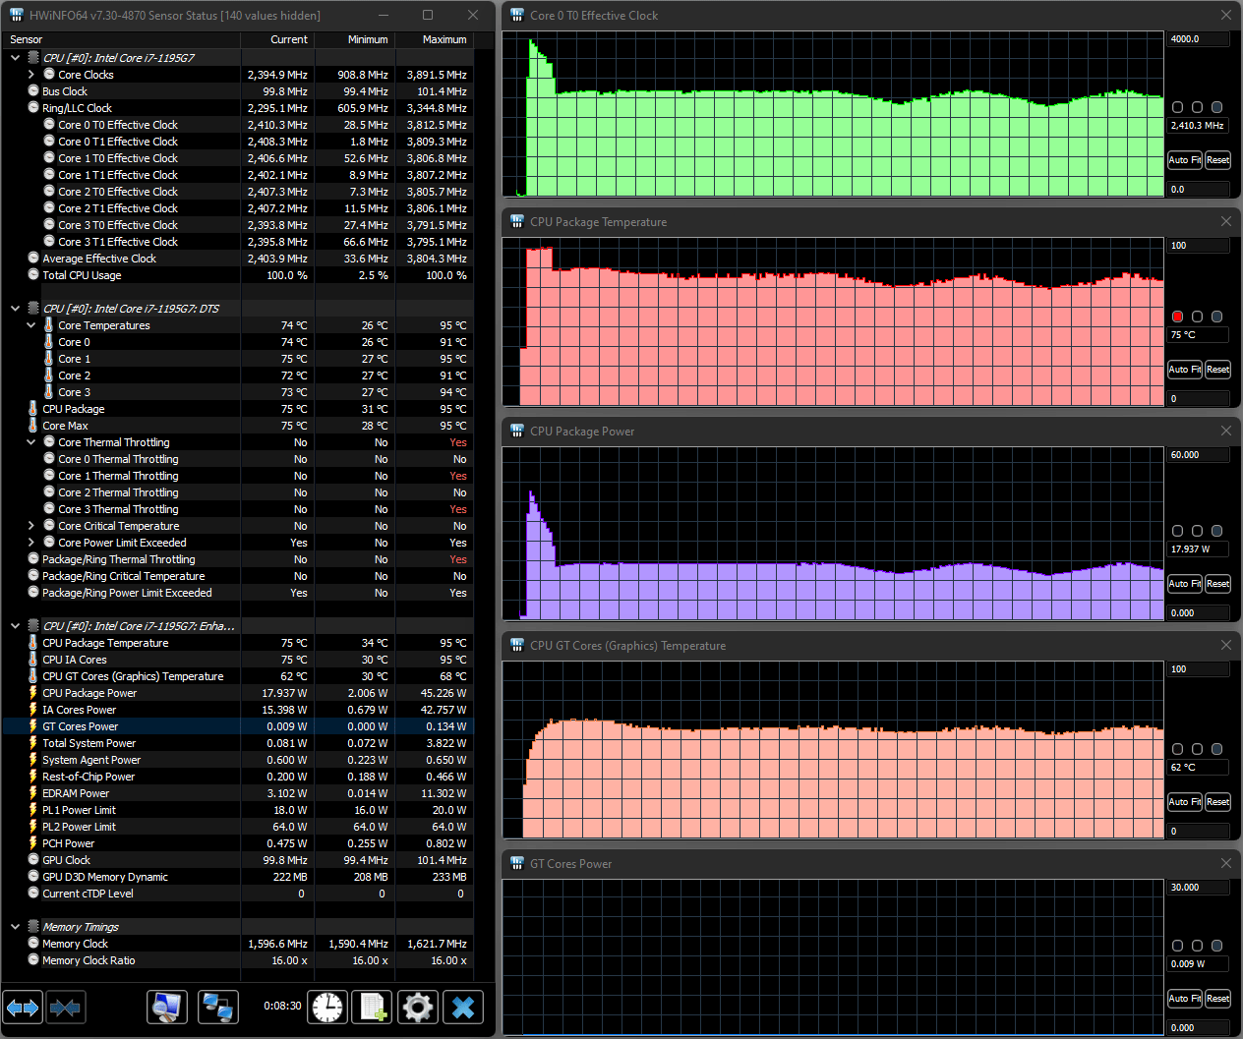Screen dimensions: 1243x1039
Task: Click red-filled checkbox in CPU Package Temperature graph
Action: pyautogui.click(x=1177, y=317)
